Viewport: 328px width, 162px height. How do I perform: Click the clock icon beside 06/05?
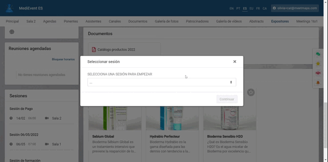point(11,144)
